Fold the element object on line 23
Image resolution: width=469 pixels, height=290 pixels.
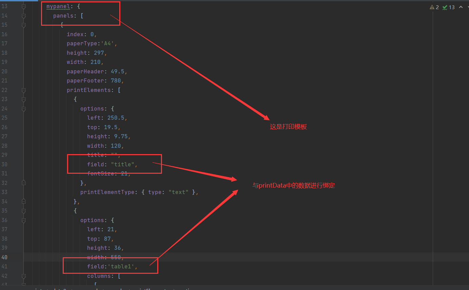(23, 99)
